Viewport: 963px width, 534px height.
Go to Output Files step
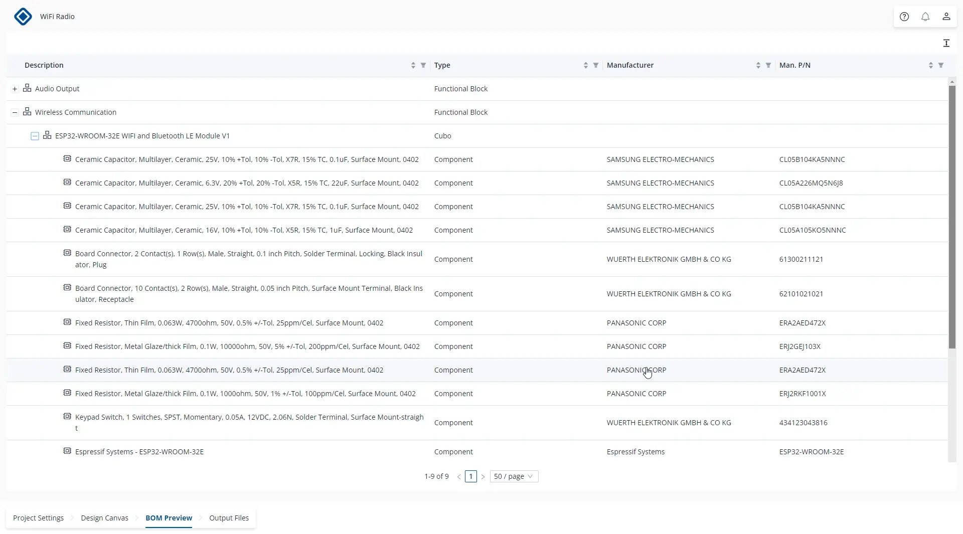229,518
